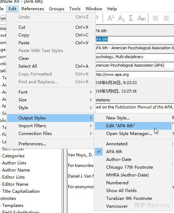
Task: Select the Numbered output style
Action: pyautogui.click(x=133, y=183)
